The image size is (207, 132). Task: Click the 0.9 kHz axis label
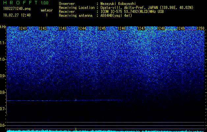(x=2, y=76)
